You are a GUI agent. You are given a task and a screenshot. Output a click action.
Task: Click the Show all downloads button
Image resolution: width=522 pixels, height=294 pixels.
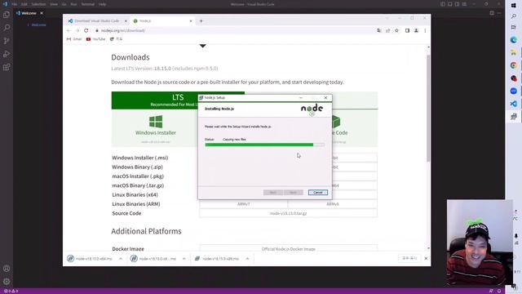(409, 258)
